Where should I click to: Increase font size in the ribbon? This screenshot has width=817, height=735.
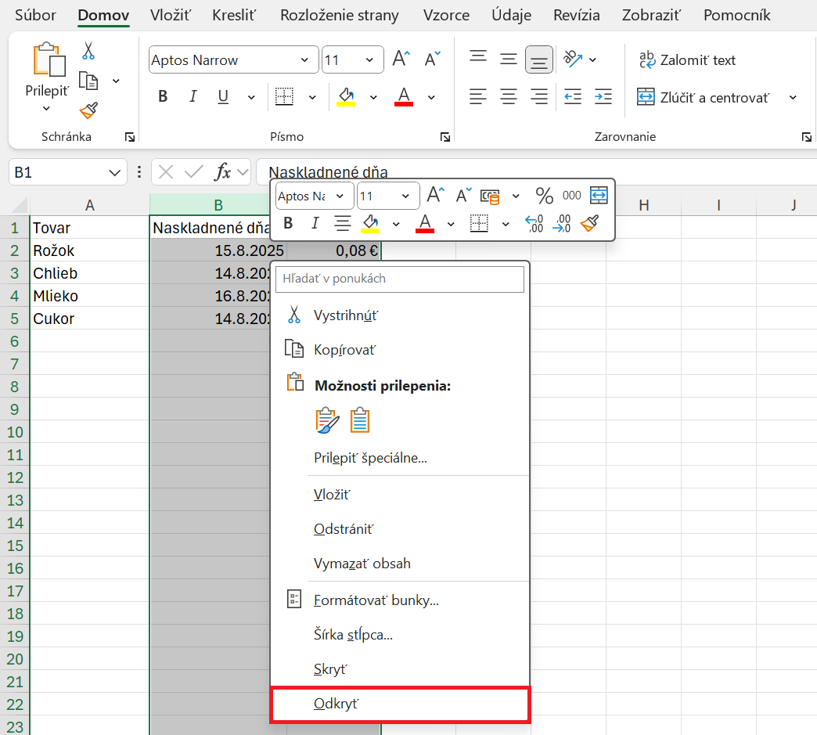point(401,59)
